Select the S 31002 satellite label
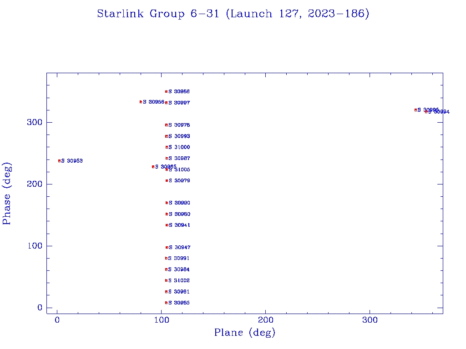This screenshot has width=466, height=349. (x=178, y=280)
